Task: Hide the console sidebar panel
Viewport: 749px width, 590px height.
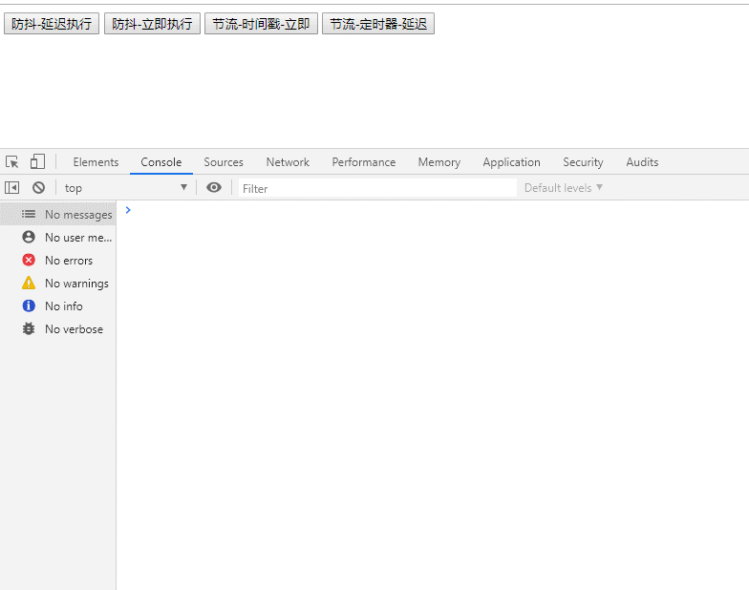Action: pos(12,188)
